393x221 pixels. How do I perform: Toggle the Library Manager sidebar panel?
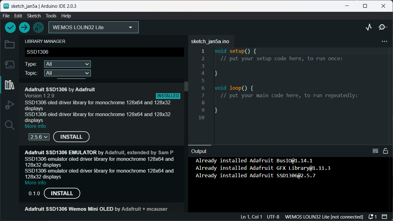coord(10,85)
